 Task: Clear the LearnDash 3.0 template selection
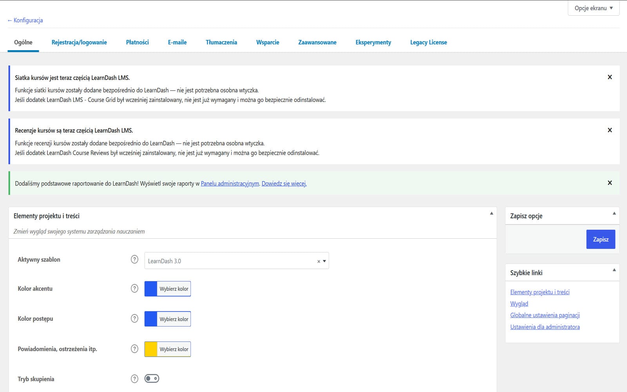(x=319, y=261)
